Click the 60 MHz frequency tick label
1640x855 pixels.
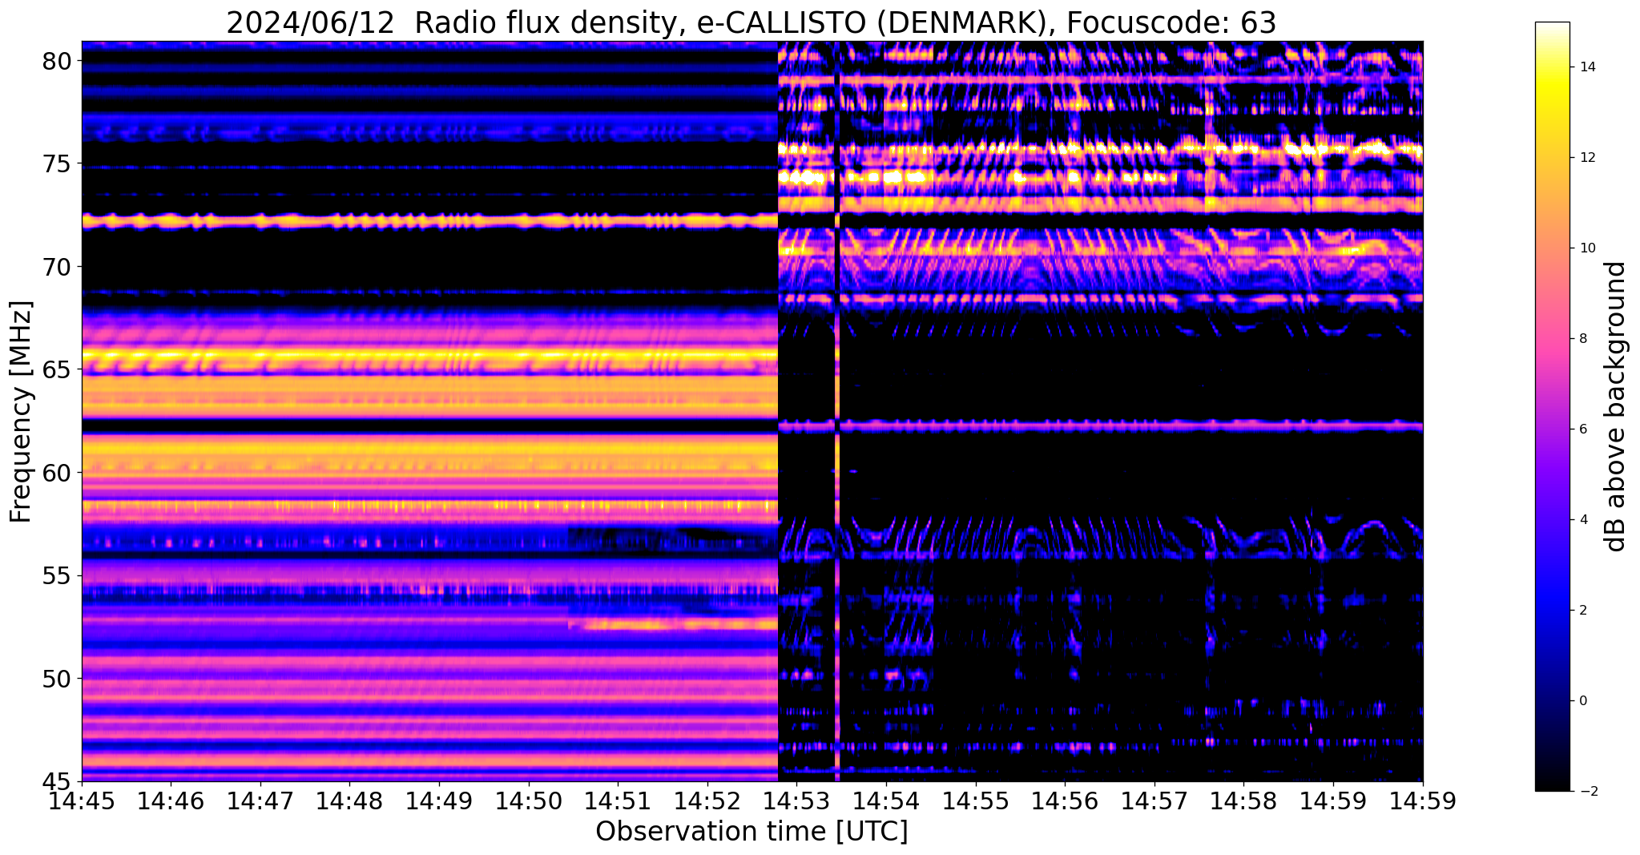tap(56, 473)
